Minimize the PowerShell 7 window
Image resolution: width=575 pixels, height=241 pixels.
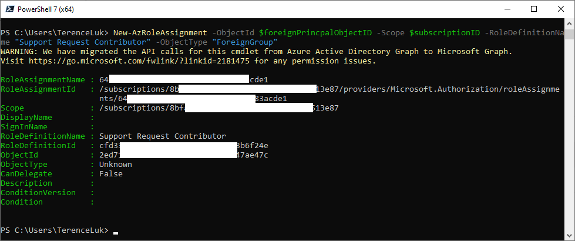(507, 9)
